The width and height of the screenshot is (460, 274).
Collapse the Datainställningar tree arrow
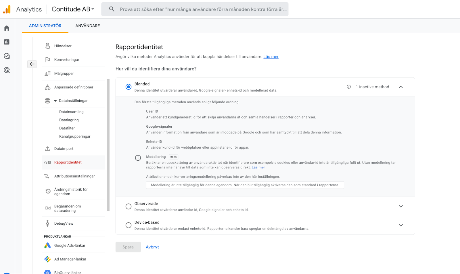coord(55,101)
